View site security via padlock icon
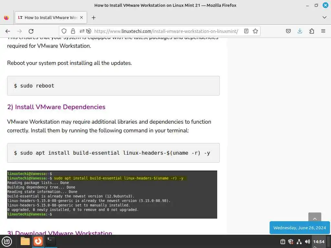331x248 pixels. tap(73, 31)
